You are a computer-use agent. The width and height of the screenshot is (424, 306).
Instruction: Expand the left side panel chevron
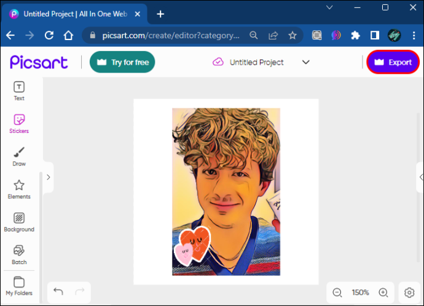coord(49,177)
